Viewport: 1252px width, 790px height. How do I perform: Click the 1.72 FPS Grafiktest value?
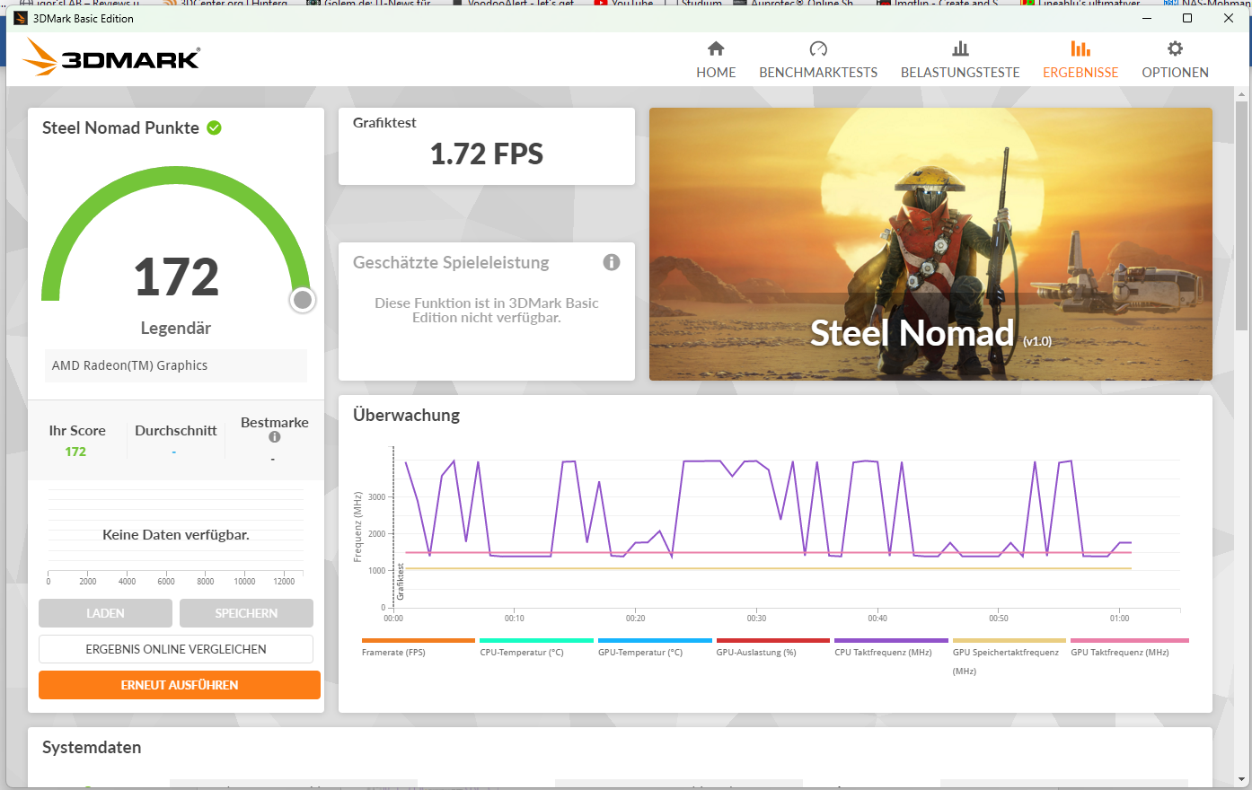(487, 154)
